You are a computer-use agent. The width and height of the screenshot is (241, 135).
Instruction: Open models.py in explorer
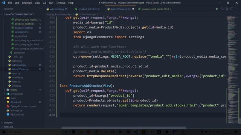coord(17,78)
